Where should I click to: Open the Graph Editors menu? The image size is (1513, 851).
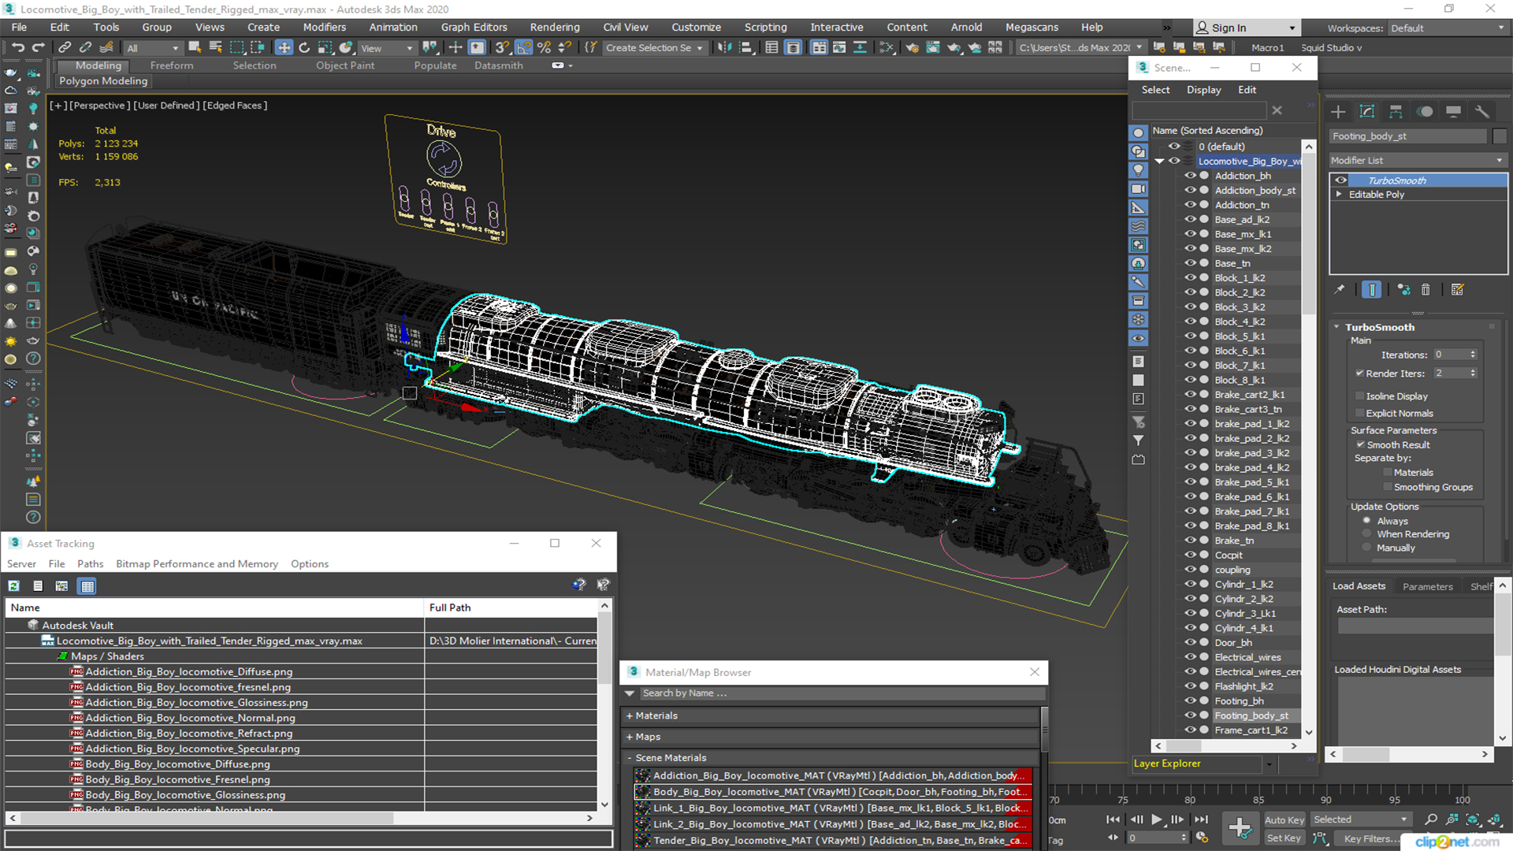(x=474, y=27)
